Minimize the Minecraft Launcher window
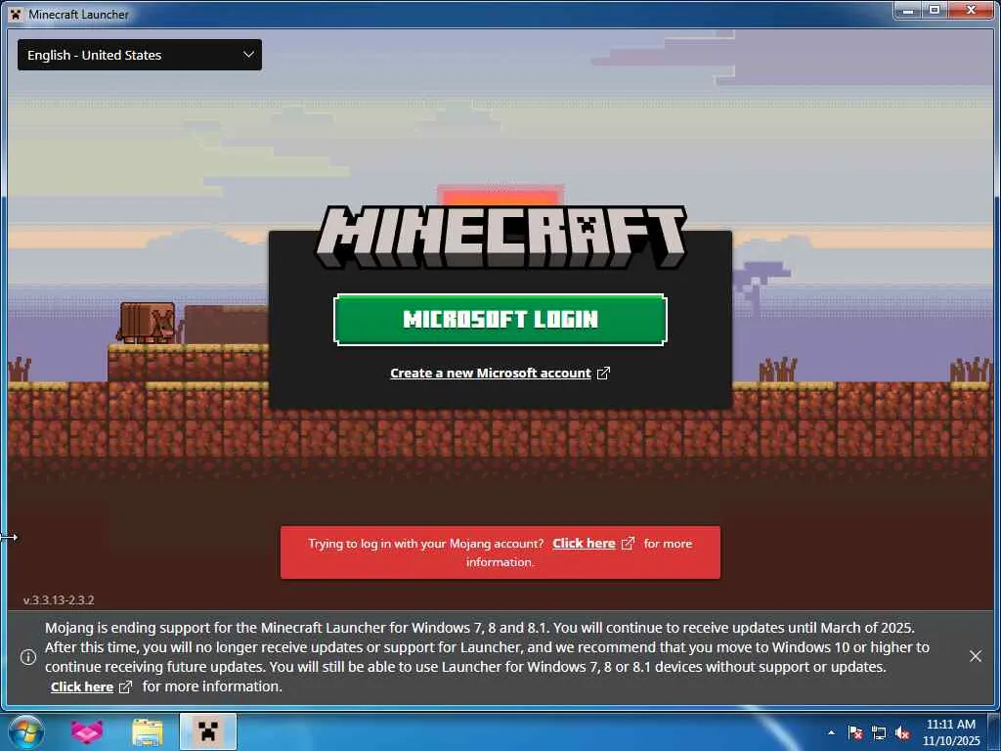 click(908, 10)
